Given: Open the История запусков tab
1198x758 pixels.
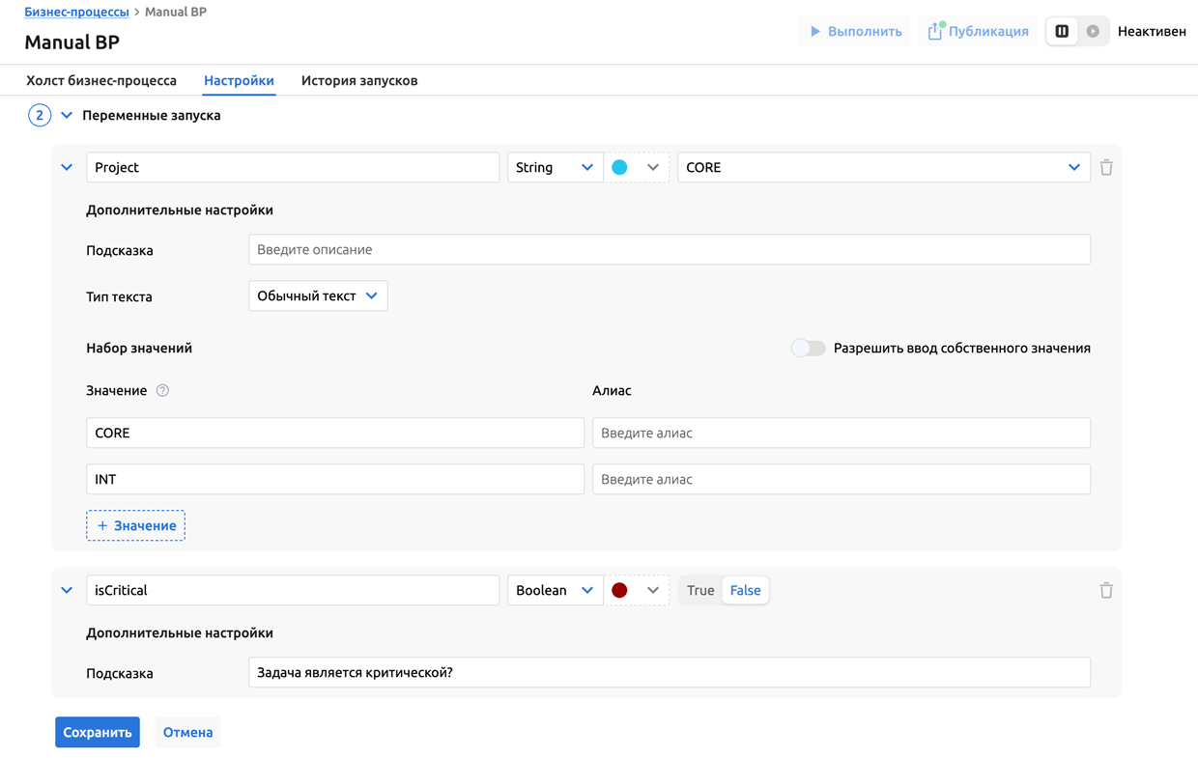Looking at the screenshot, I should [359, 81].
